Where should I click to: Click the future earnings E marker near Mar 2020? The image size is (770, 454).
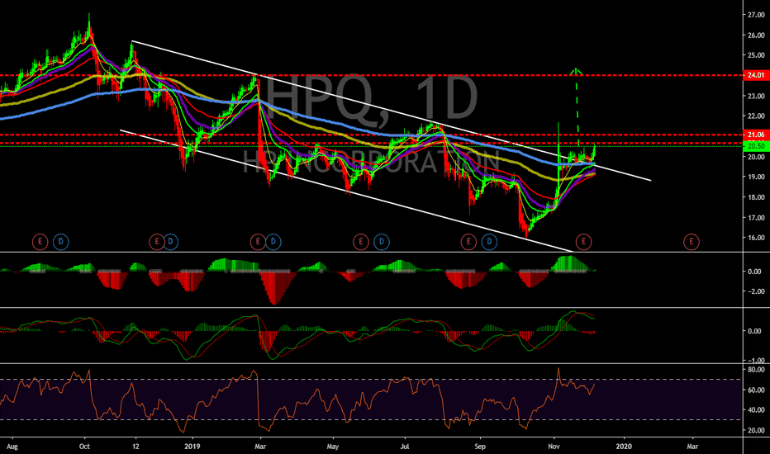[692, 242]
